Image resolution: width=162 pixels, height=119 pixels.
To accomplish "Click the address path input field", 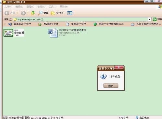I will (81, 19).
